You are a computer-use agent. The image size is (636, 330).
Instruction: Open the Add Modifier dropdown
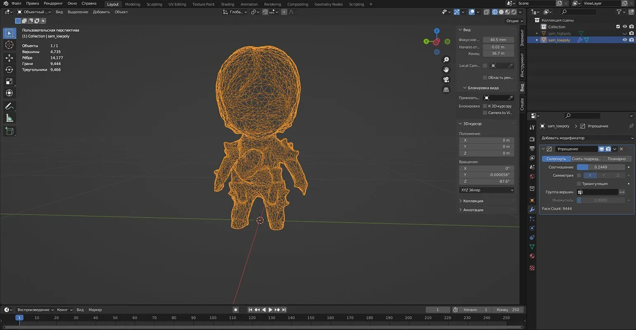586,138
